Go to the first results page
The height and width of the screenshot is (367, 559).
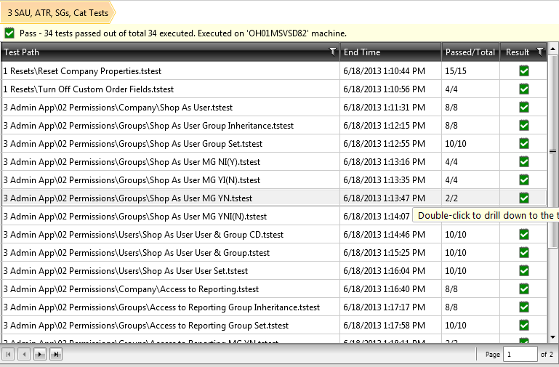9,354
